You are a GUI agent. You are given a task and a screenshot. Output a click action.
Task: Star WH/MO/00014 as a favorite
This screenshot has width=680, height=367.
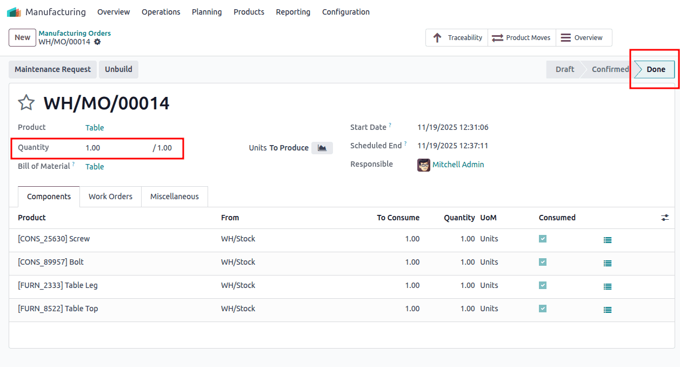tap(26, 102)
